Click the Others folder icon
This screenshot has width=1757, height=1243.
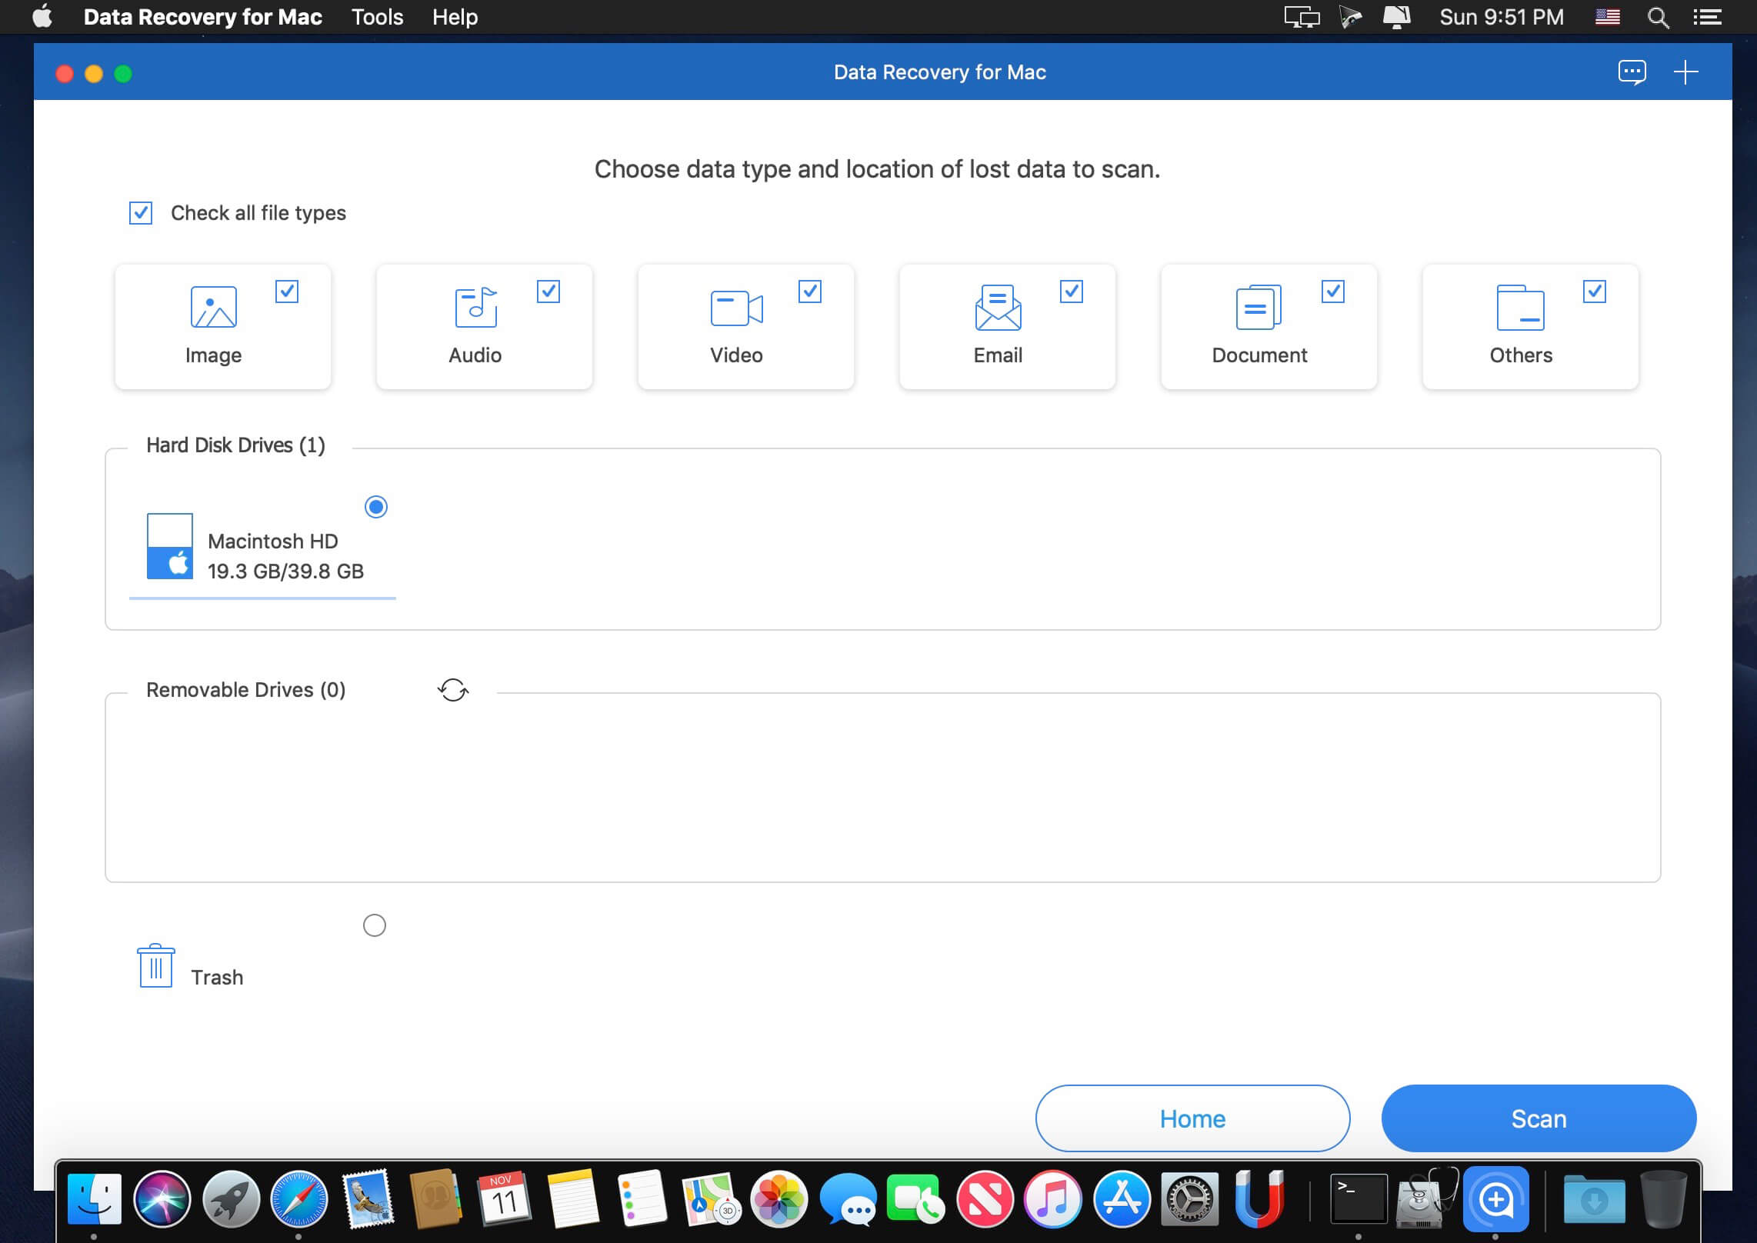(x=1520, y=307)
